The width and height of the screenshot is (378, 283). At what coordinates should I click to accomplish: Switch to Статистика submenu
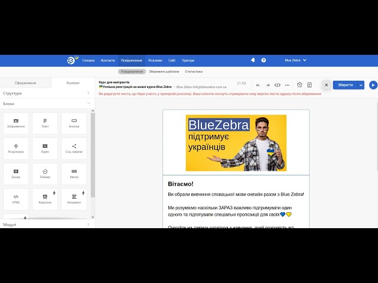(194, 71)
